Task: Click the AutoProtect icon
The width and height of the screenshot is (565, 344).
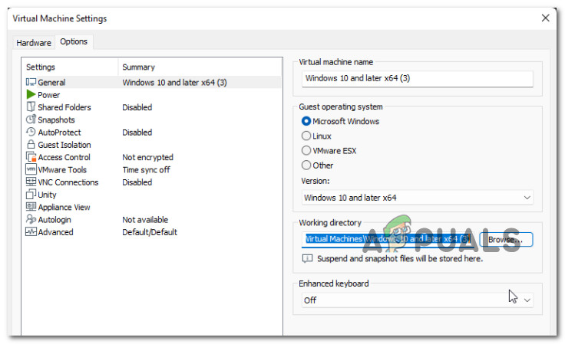Action: point(31,132)
